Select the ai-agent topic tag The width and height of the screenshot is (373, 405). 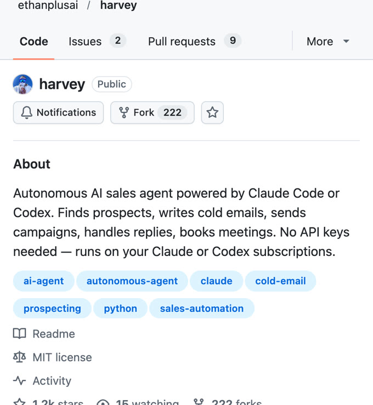(43, 281)
